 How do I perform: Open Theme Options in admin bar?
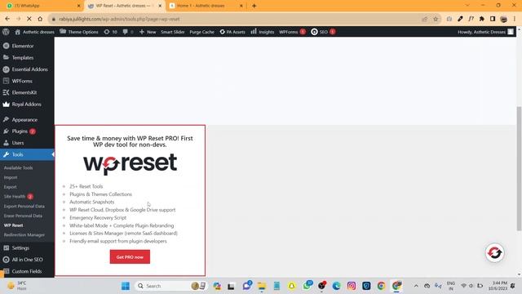coord(79,32)
